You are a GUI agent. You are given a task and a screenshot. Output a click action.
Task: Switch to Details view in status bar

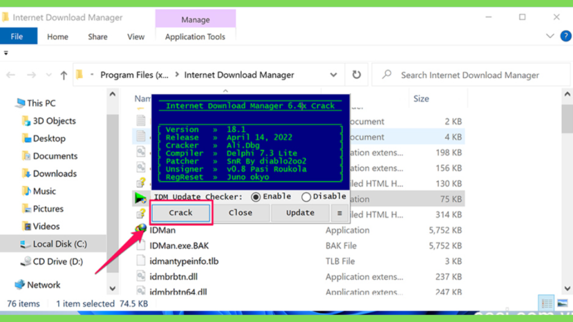coord(546,303)
